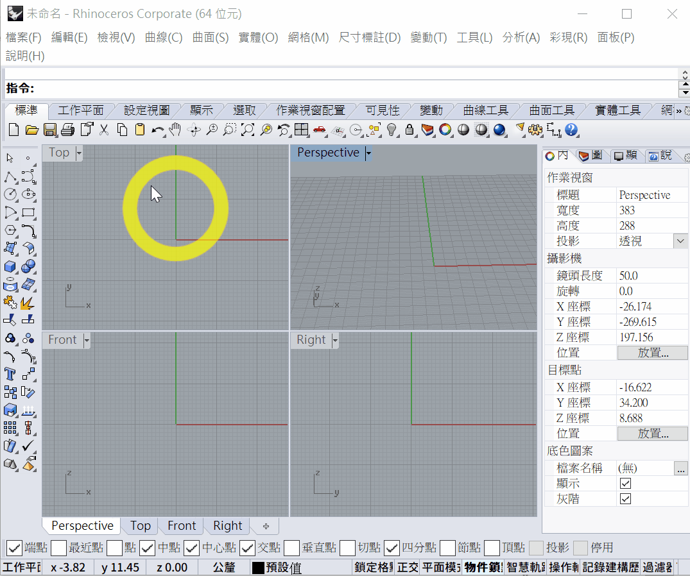Image resolution: width=690 pixels, height=576 pixels.
Task: Enable the 最近點 osnap checkbox
Action: [x=58, y=548]
